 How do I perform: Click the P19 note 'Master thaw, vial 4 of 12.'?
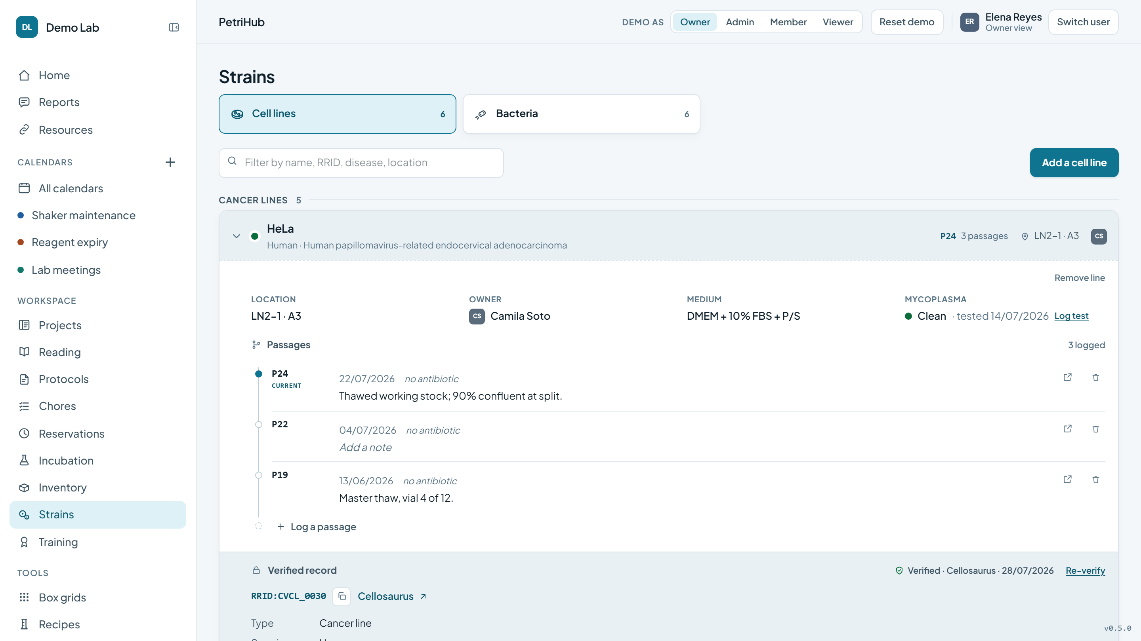[396, 498]
